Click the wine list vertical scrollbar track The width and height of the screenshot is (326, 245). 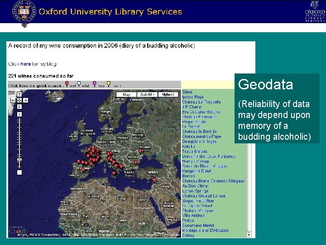coord(249,187)
